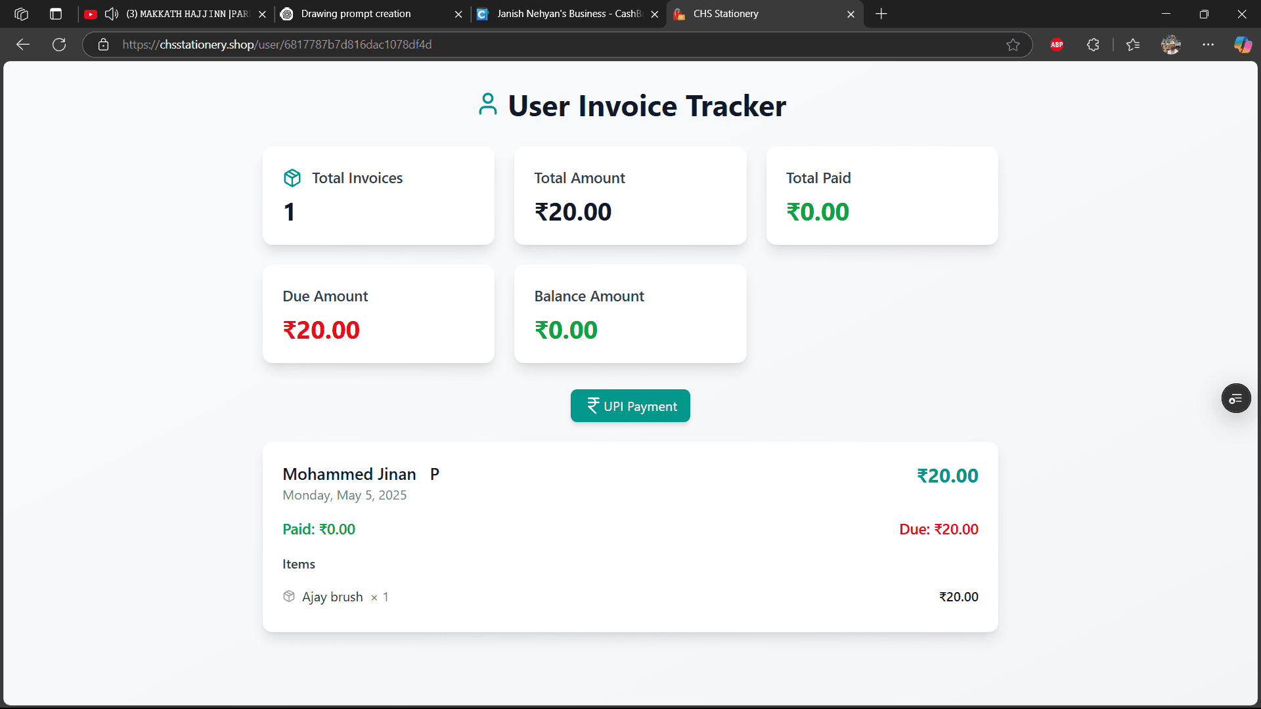Click the package icon next to Total Invoices
The image size is (1261, 709).
click(292, 178)
